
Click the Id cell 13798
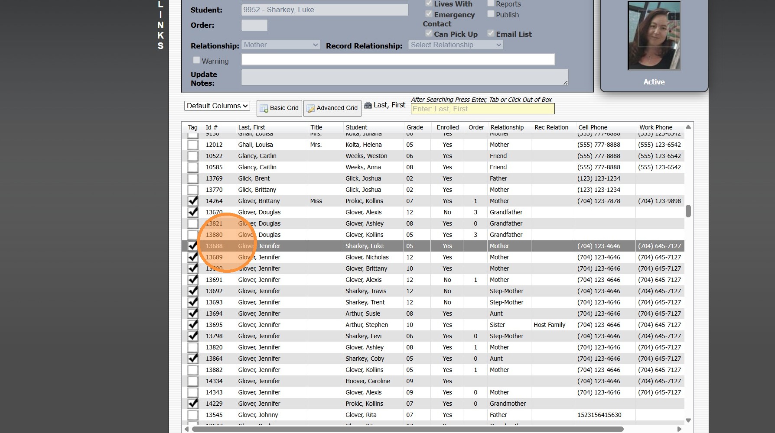click(214, 336)
